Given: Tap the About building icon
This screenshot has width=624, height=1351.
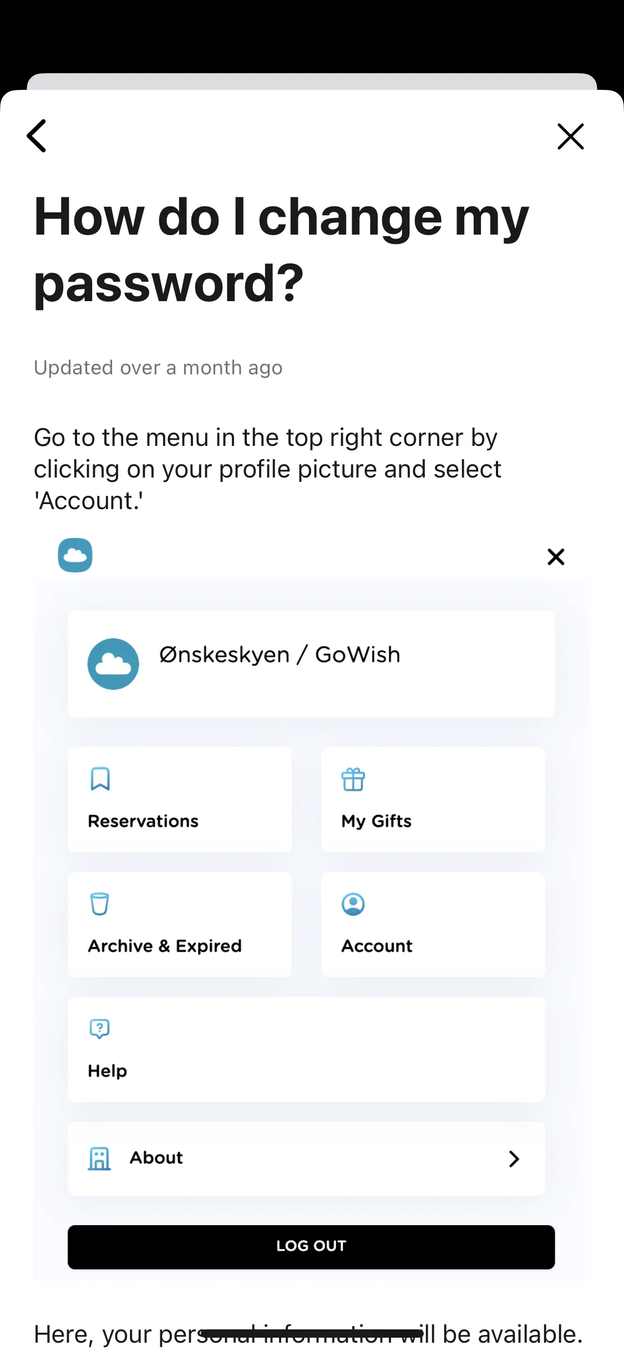Looking at the screenshot, I should click(100, 1159).
